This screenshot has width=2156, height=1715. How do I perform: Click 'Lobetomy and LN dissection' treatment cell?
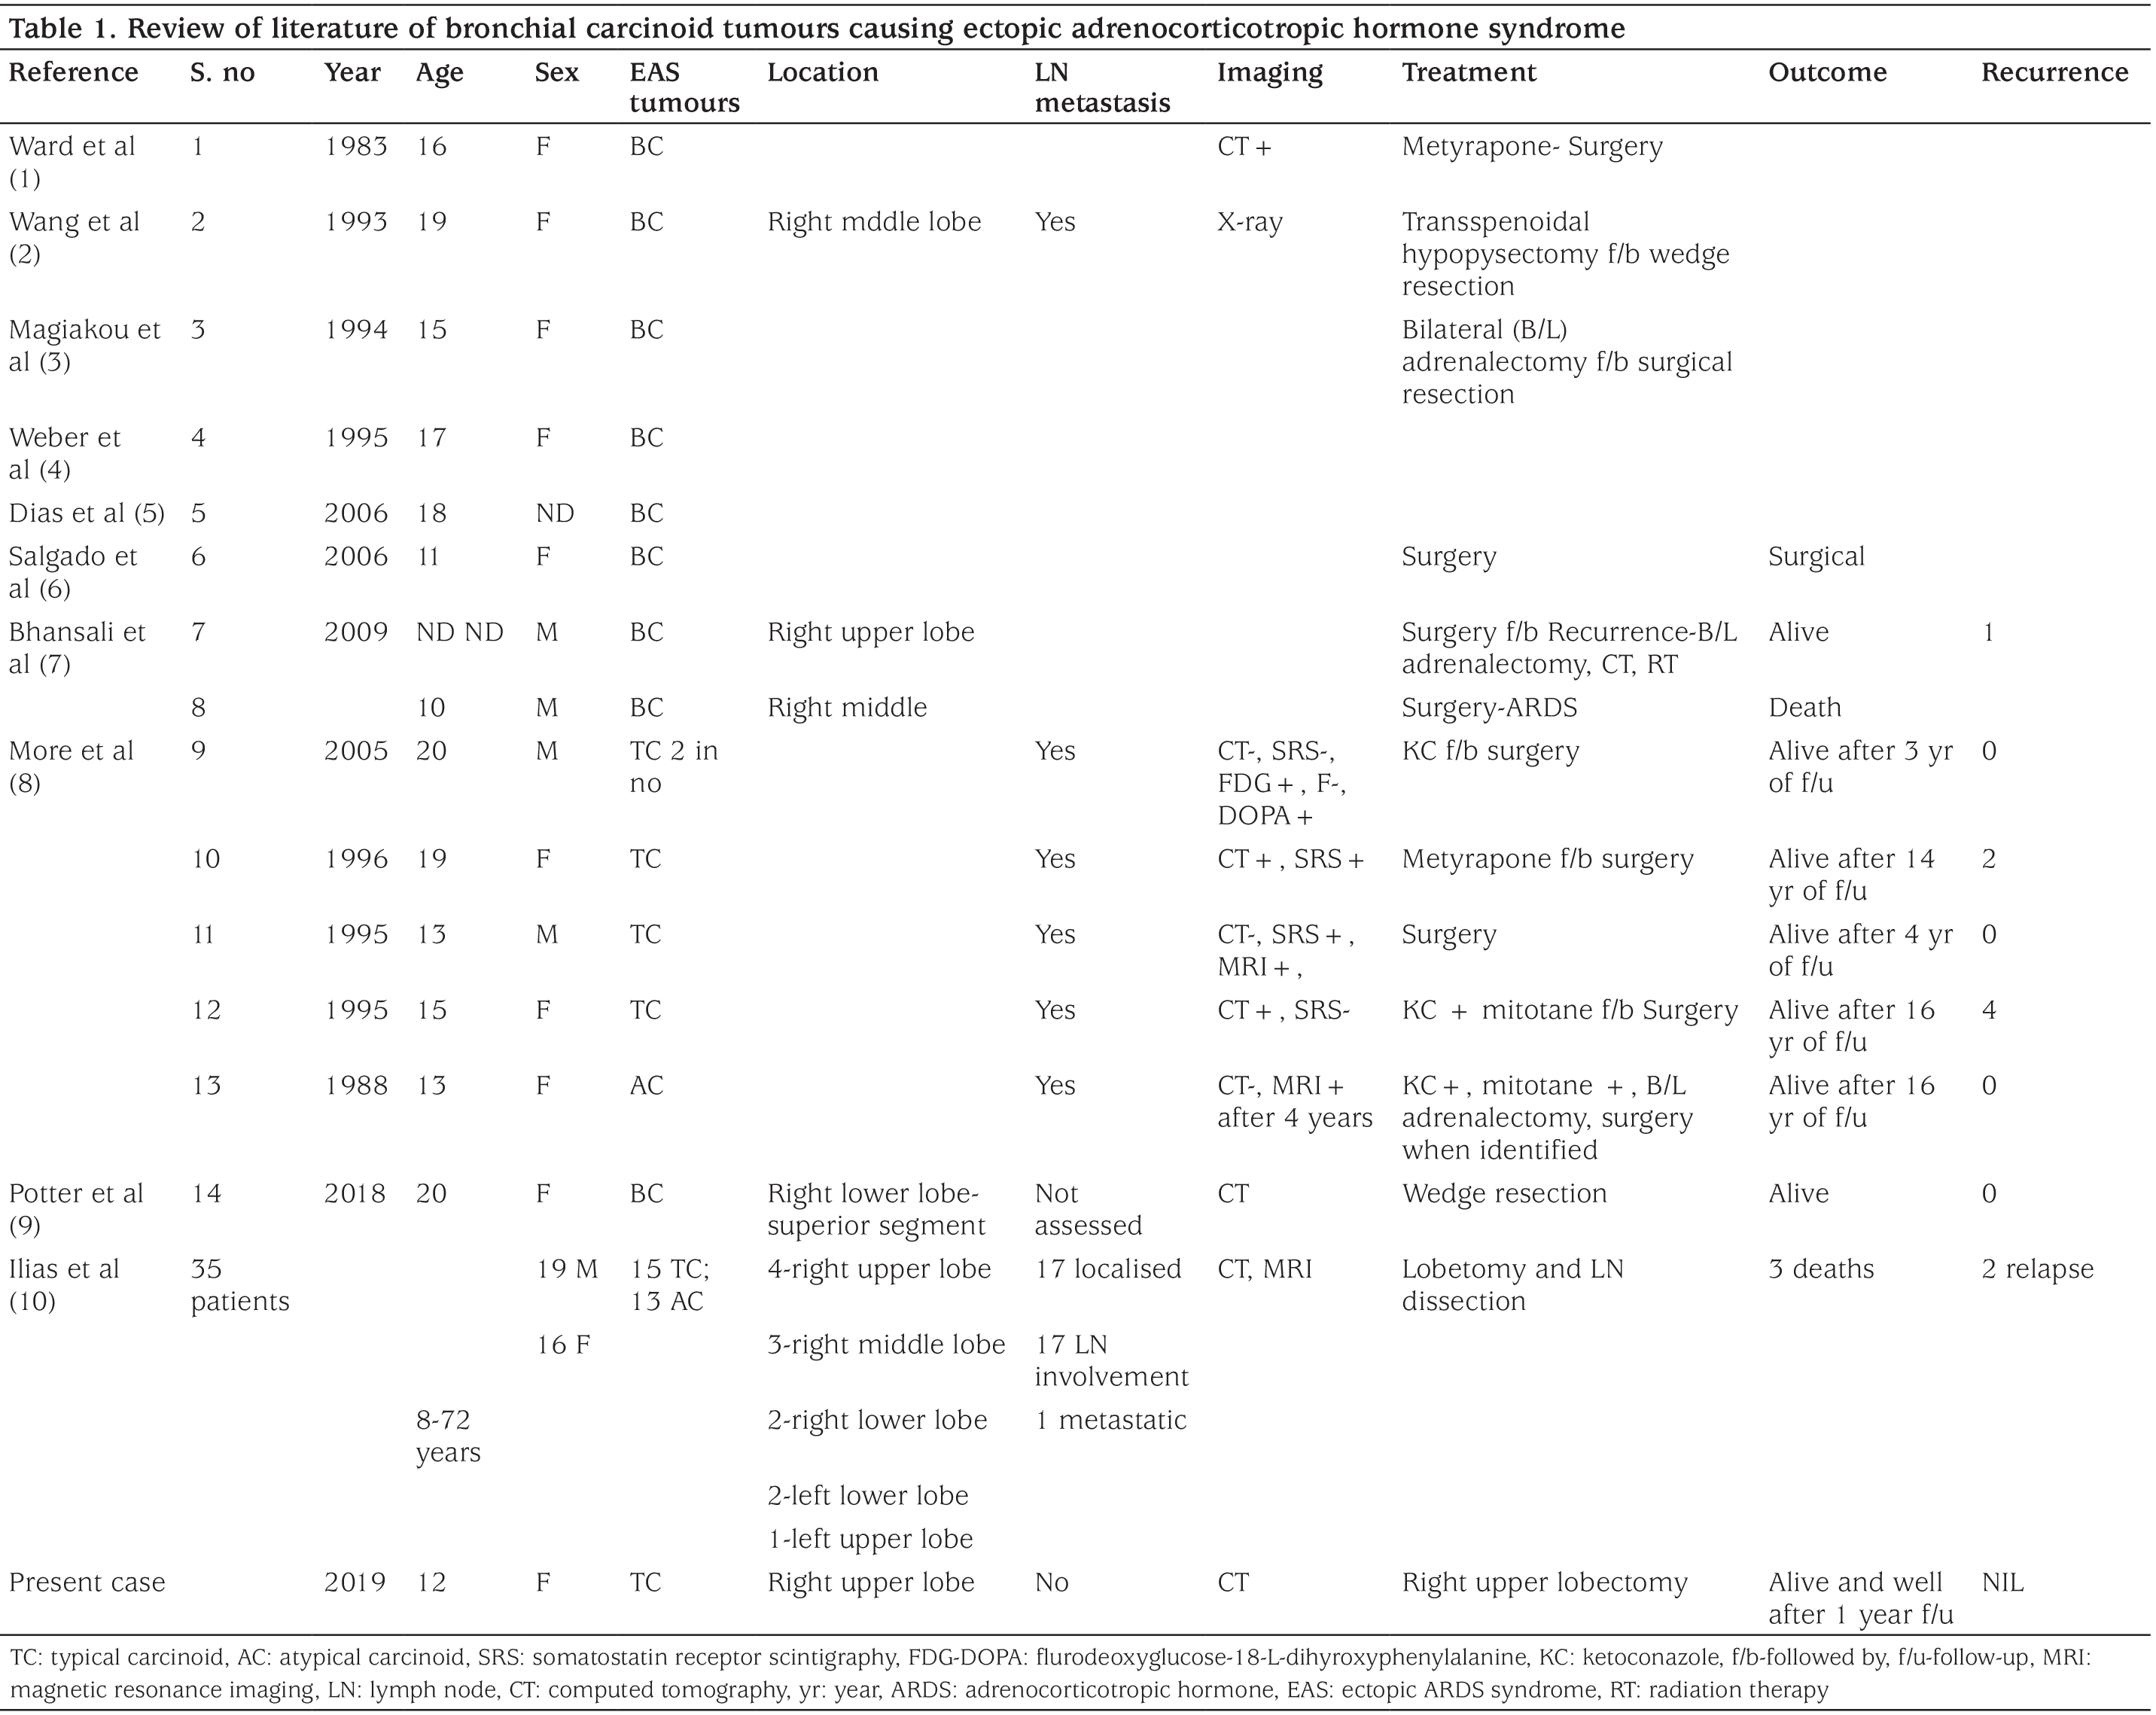(x=1513, y=1287)
